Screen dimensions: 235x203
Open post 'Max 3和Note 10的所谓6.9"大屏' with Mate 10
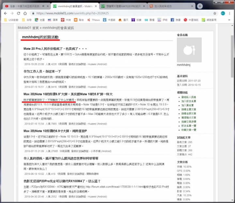[68, 94]
